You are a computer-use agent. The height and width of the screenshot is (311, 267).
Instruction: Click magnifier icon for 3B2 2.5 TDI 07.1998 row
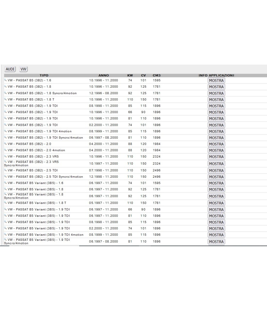tap(5, 170)
